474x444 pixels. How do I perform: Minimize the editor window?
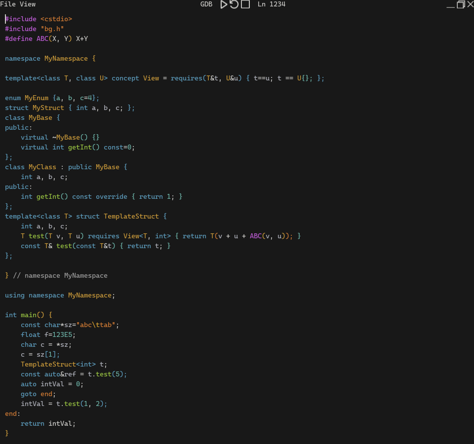450,5
